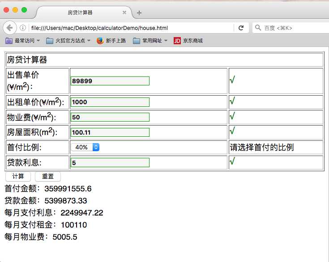The image size is (329, 262).
Task: Open the 最常访问 bookmarks folder
Action: coord(23,41)
